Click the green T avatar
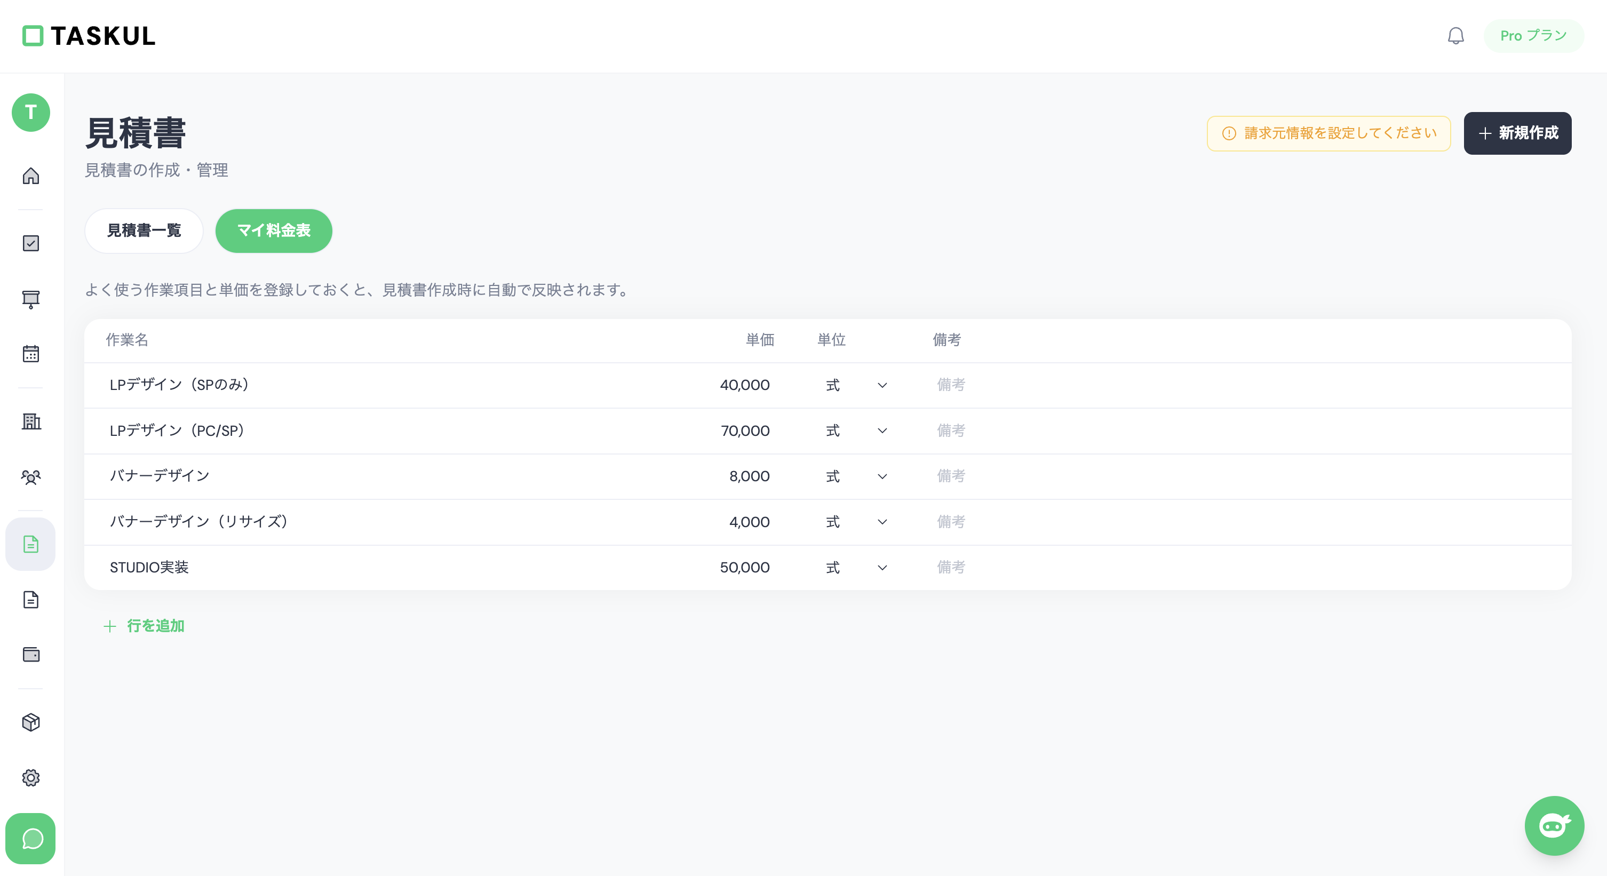 point(30,113)
